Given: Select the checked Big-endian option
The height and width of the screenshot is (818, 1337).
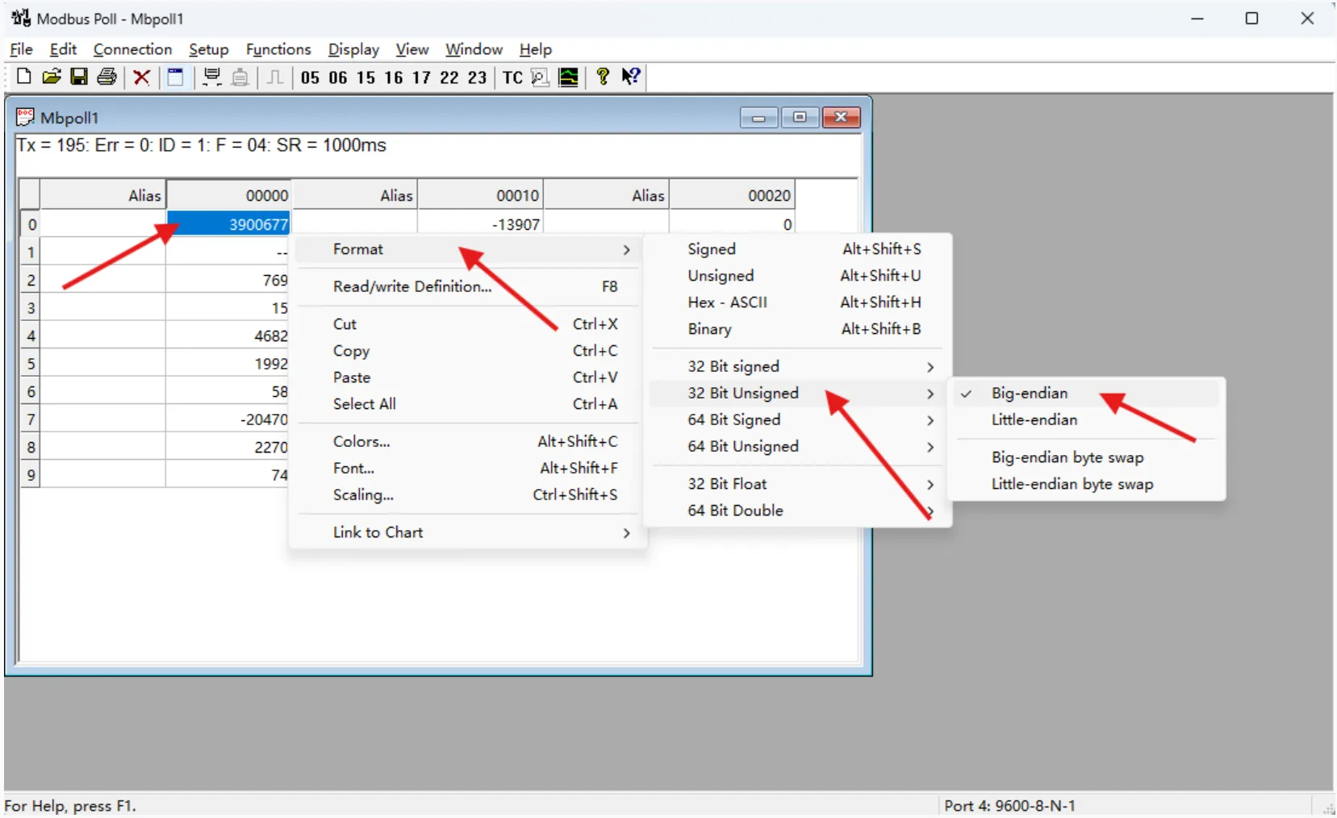Looking at the screenshot, I should (x=1030, y=393).
